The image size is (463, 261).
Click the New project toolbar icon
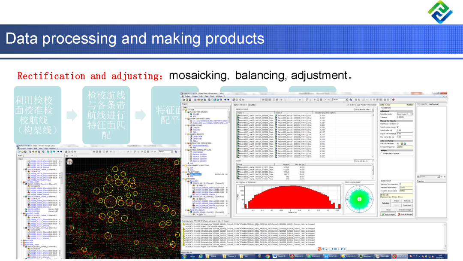187,100
